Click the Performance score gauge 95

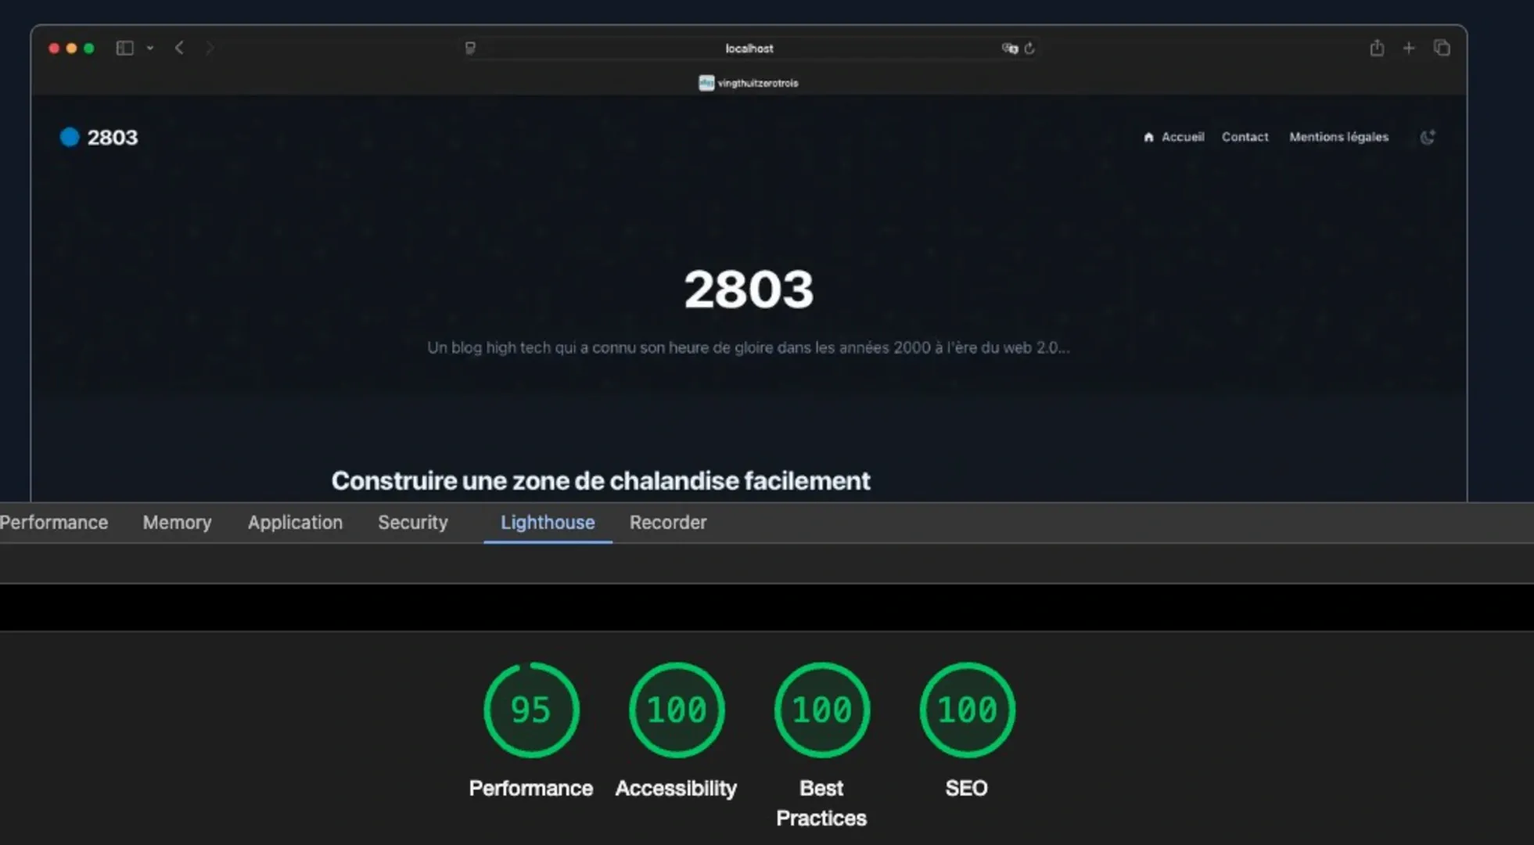coord(531,710)
